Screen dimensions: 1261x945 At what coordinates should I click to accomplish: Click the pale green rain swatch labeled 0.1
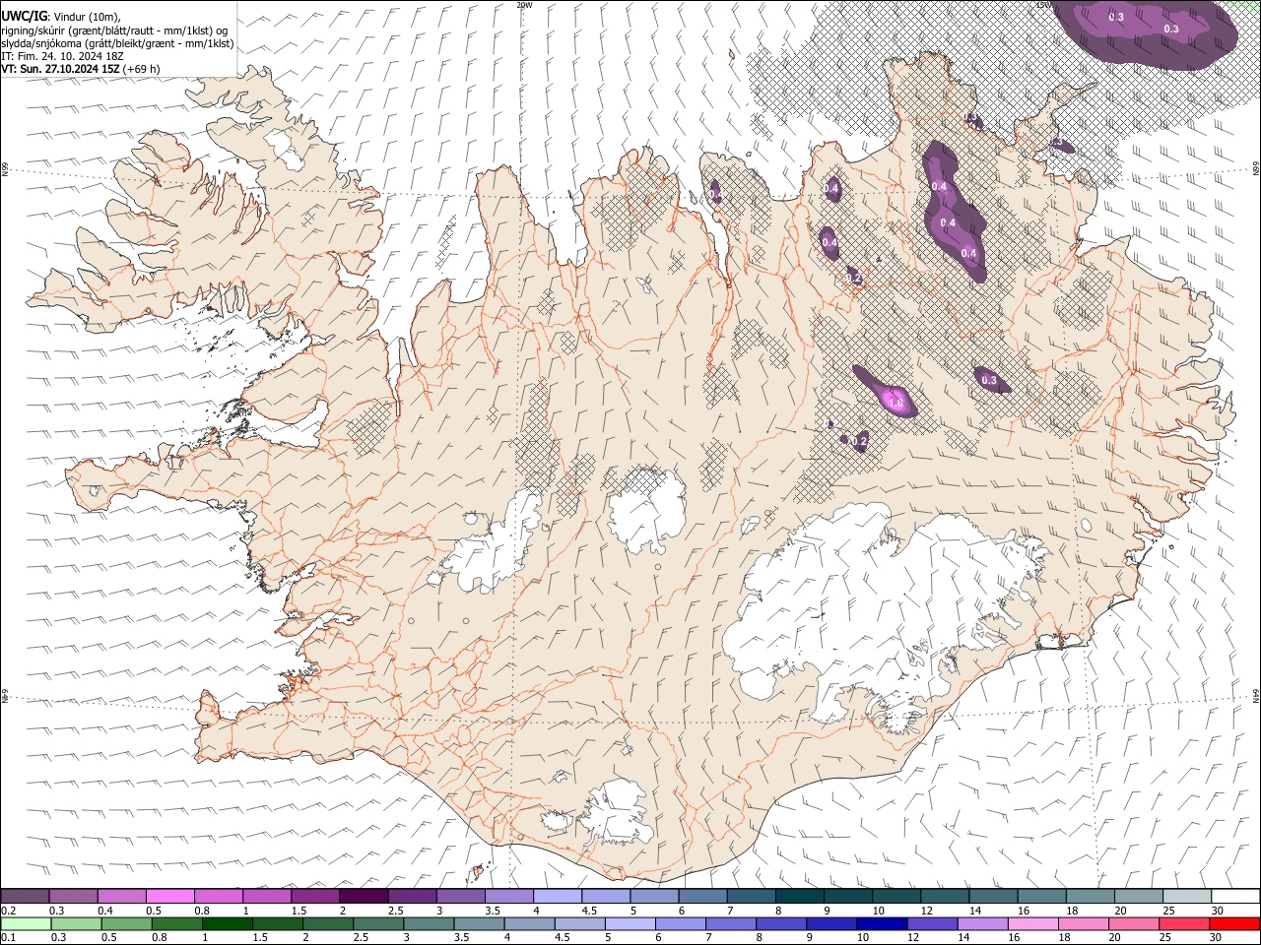pos(26,923)
